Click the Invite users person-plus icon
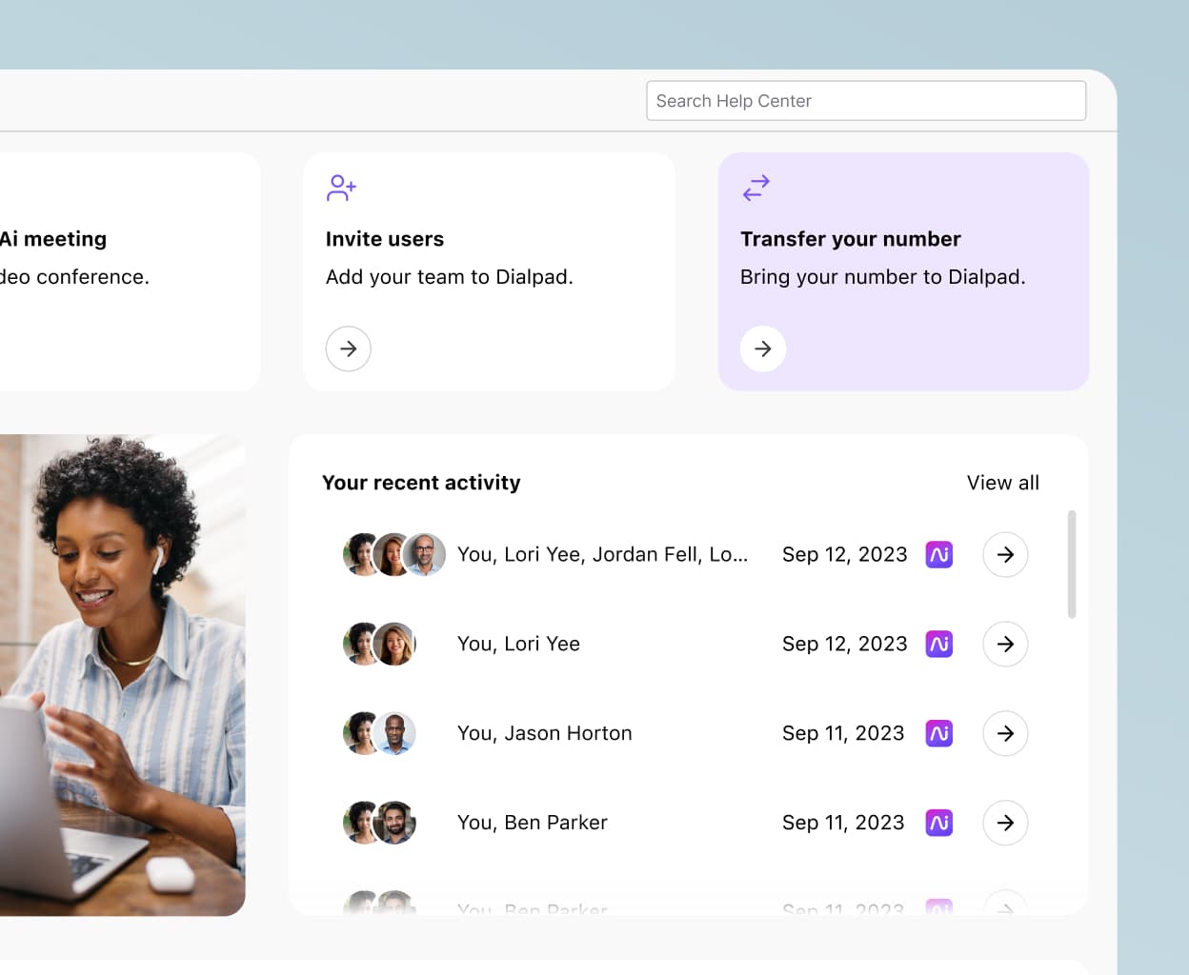 tap(341, 188)
